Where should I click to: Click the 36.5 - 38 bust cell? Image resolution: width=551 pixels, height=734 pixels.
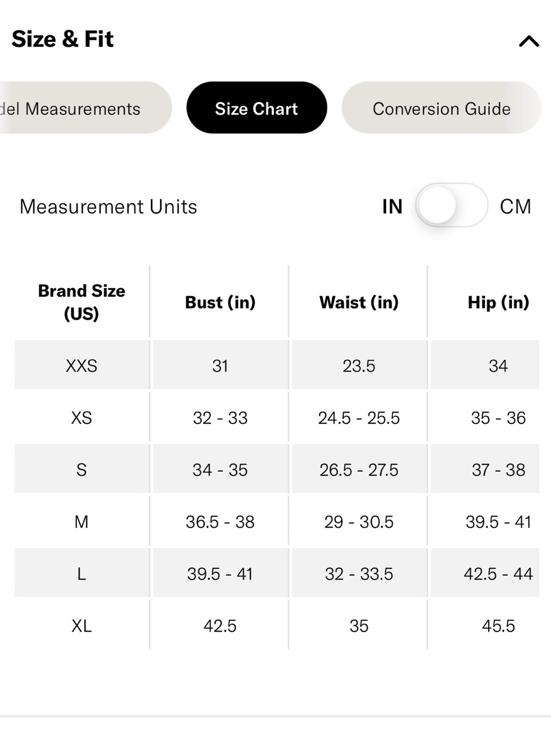point(220,521)
